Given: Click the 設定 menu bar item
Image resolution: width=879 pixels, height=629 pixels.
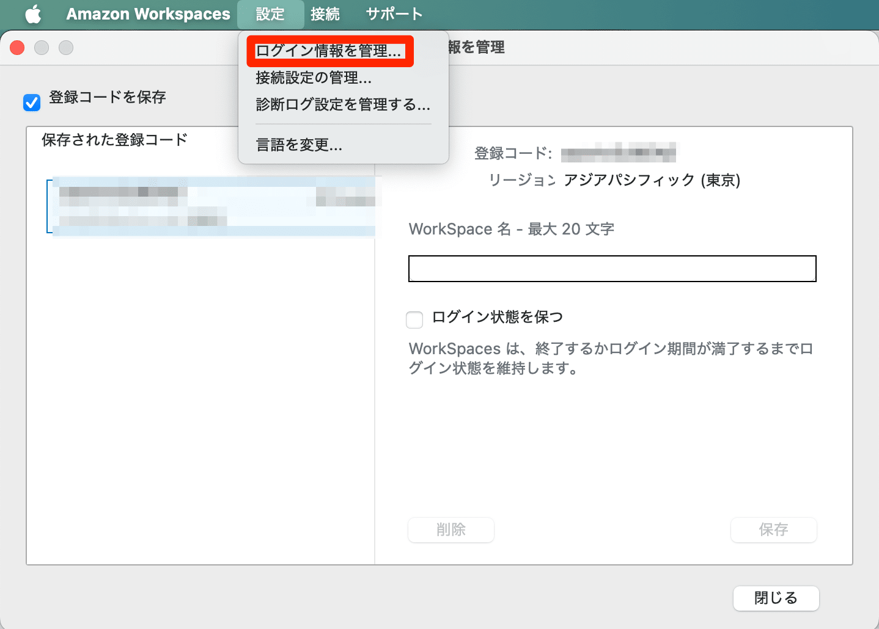Looking at the screenshot, I should (270, 14).
